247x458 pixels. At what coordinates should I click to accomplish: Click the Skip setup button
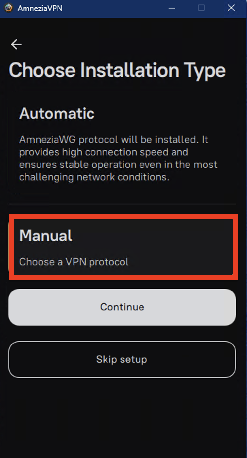(x=122, y=359)
